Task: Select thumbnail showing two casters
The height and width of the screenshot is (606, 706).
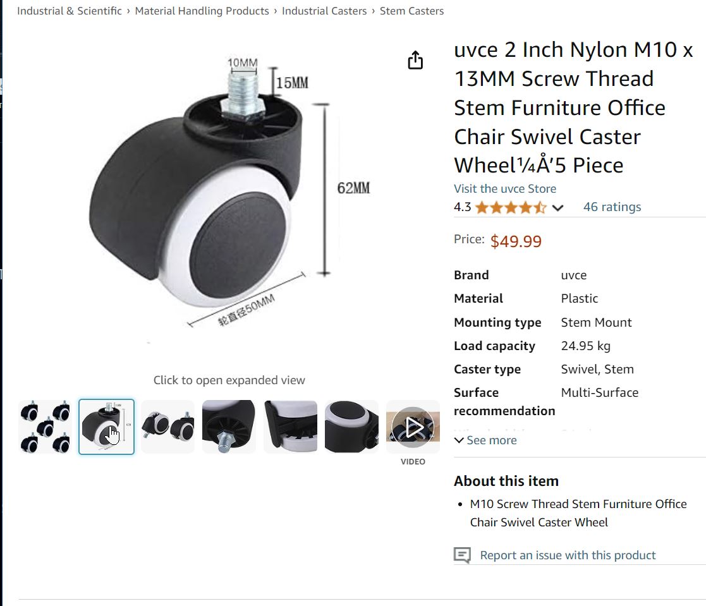Action: point(167,427)
